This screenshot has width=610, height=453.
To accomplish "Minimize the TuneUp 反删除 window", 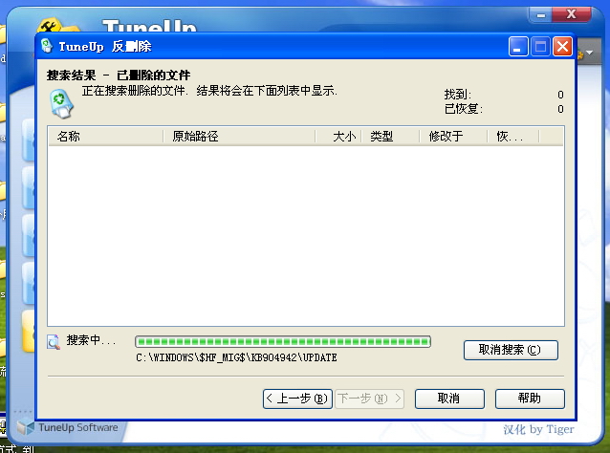I will pyautogui.click(x=518, y=47).
